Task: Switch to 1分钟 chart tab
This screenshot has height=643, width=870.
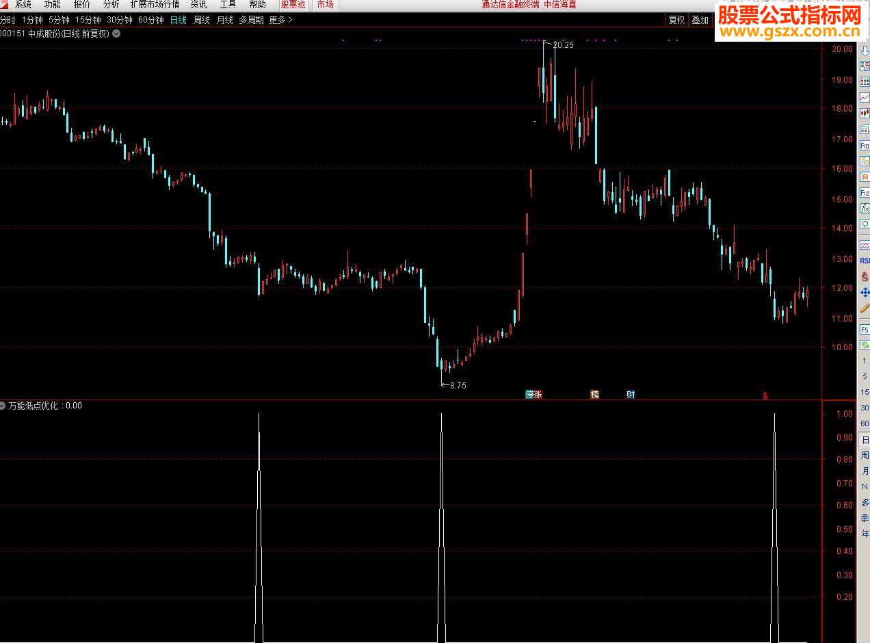Action: click(x=32, y=20)
